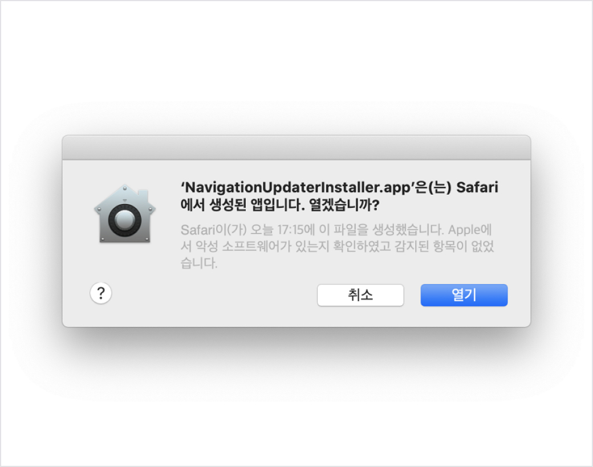The image size is (593, 467).
Task: Click the safe dial inside the Gatekeeper icon
Action: coord(125,220)
